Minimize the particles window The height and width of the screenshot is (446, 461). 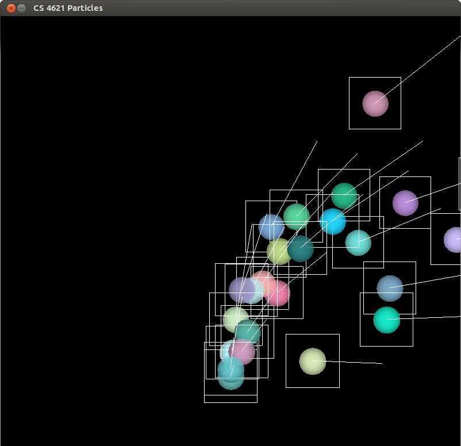coord(21,8)
